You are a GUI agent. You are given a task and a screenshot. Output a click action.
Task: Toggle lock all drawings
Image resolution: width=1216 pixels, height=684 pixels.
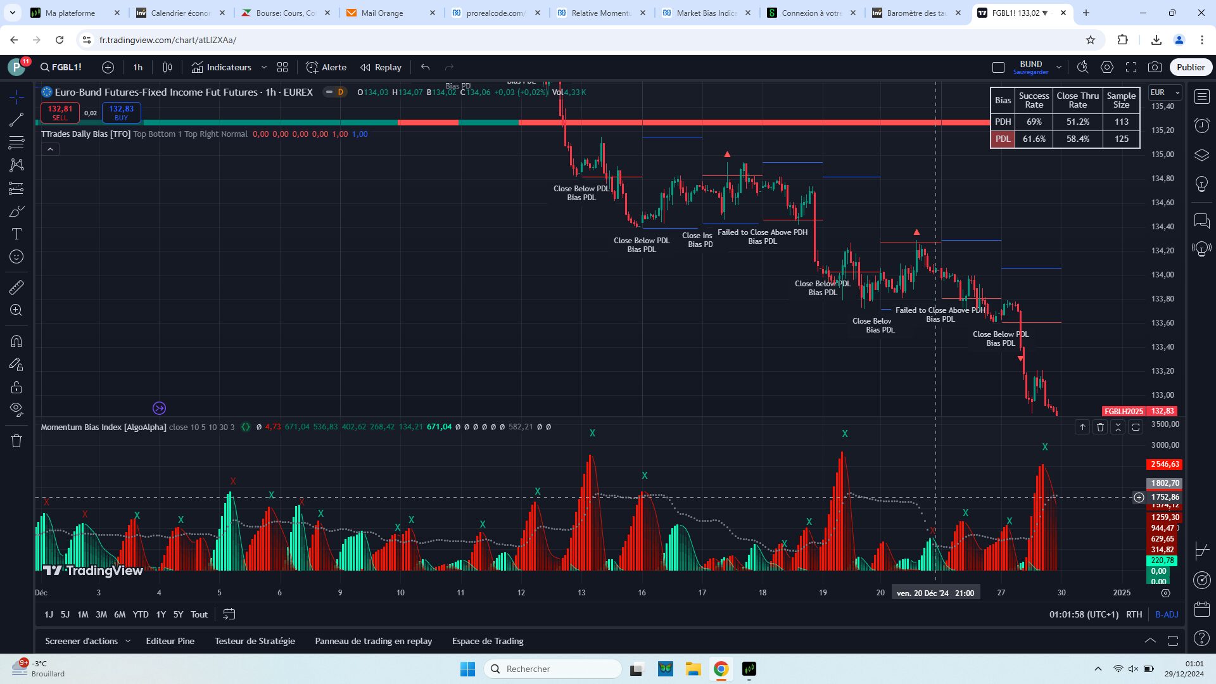[16, 387]
